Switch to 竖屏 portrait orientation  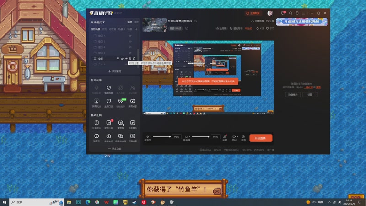pos(136,22)
